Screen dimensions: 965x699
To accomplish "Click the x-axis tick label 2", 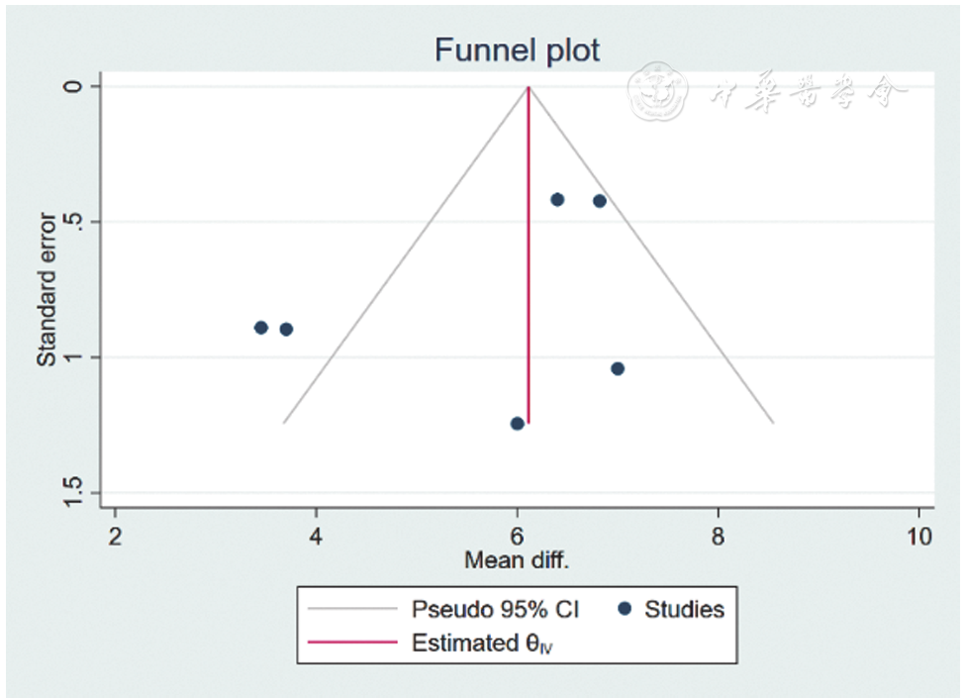I will 116,538.
